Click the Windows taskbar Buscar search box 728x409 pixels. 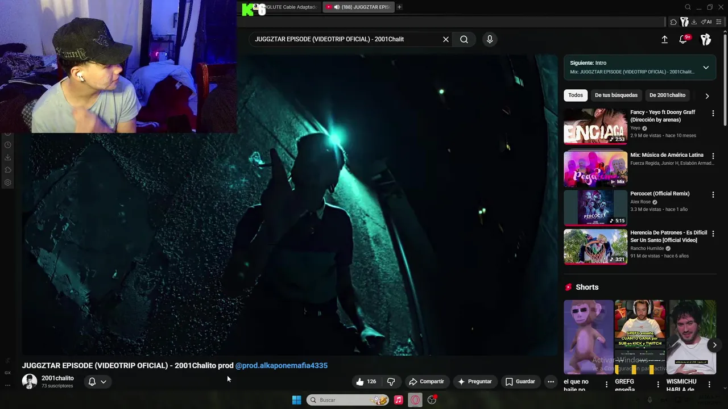coord(348,400)
